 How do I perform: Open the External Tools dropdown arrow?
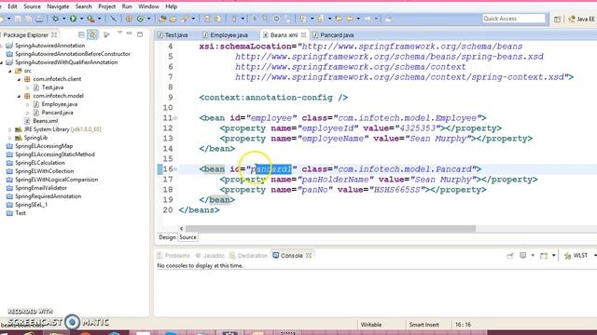pyautogui.click(x=100, y=19)
